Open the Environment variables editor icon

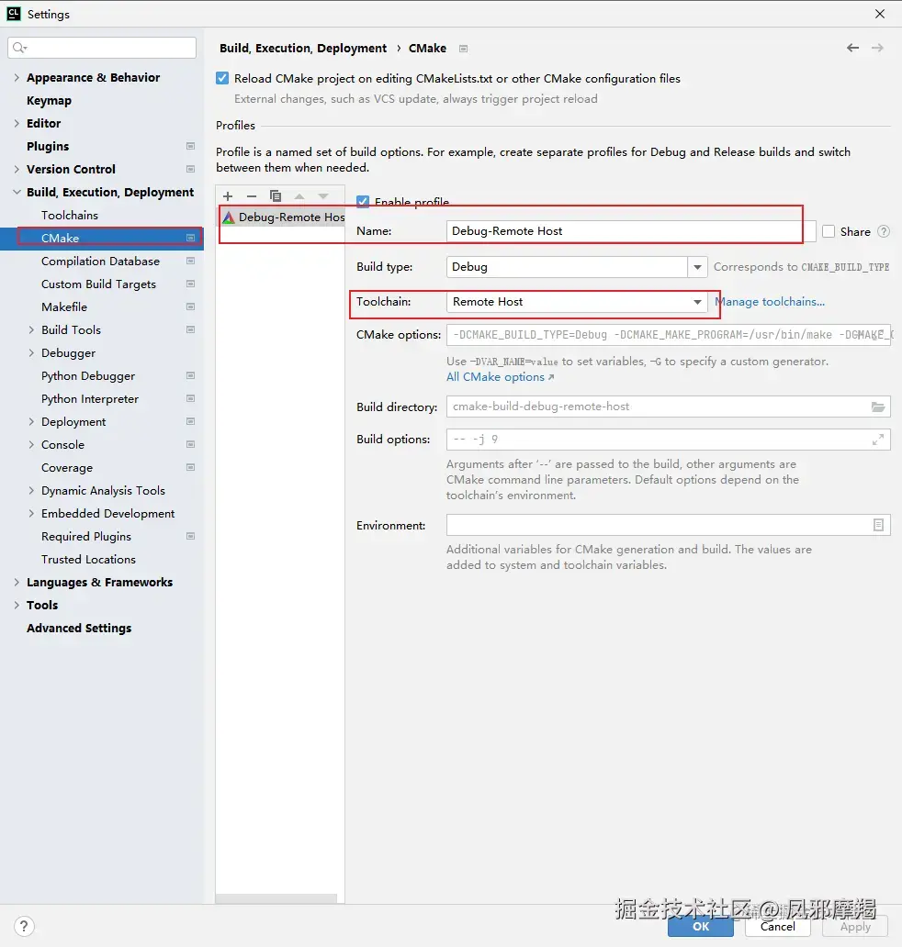coord(878,526)
